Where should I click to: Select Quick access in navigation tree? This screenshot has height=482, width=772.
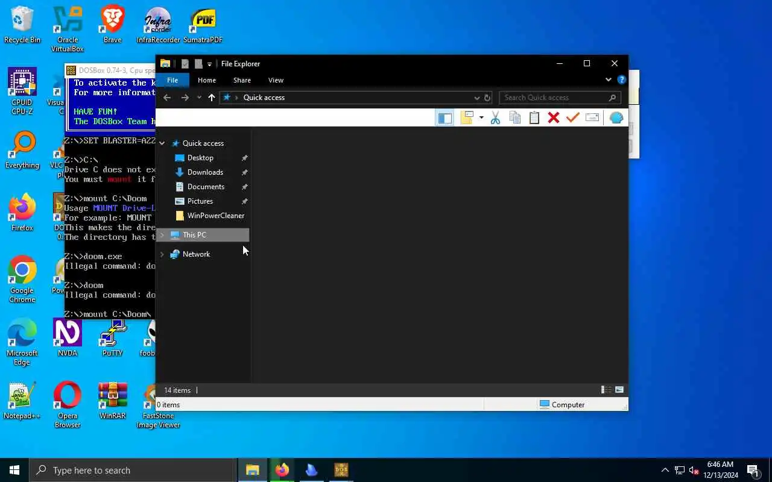pyautogui.click(x=203, y=143)
